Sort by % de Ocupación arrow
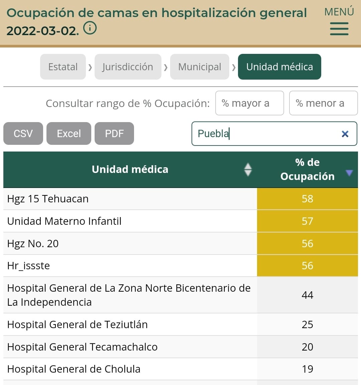 point(349,173)
